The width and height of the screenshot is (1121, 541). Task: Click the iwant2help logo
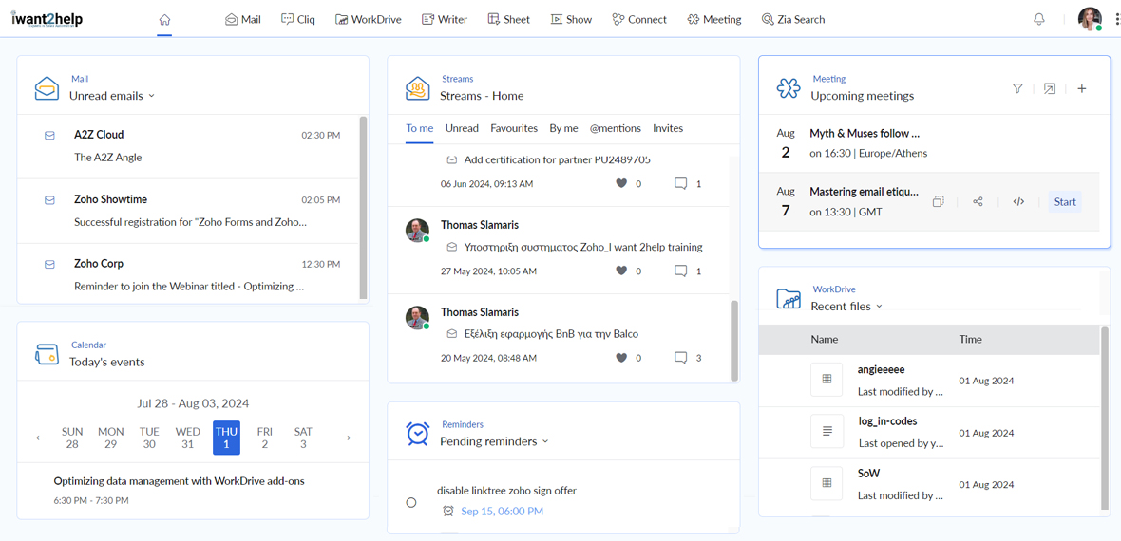tap(47, 19)
